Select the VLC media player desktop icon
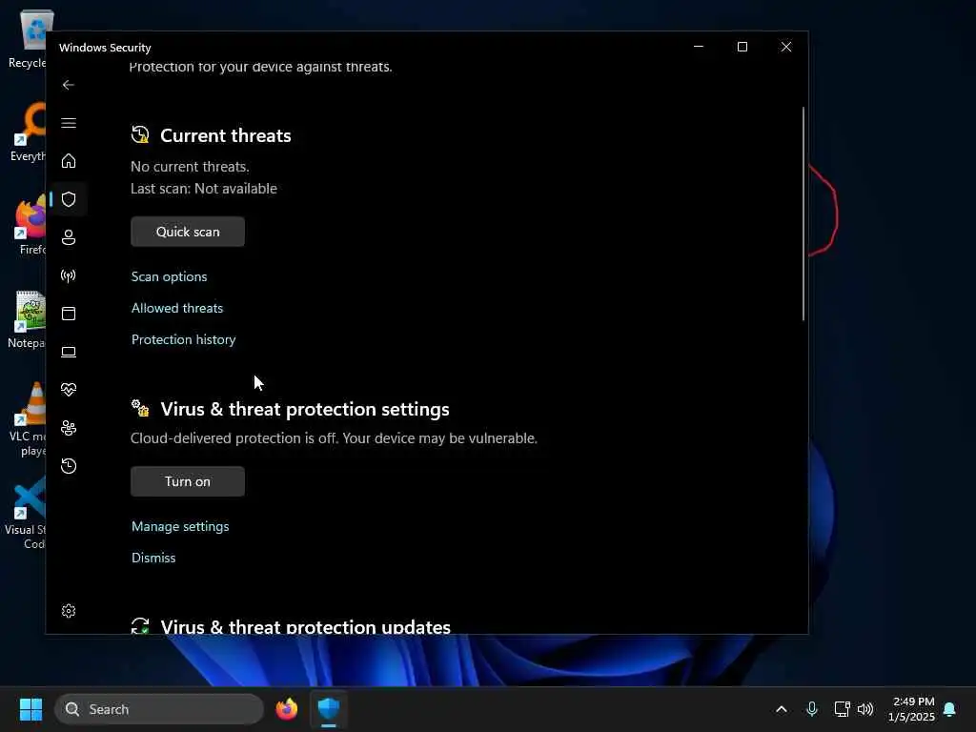The height and width of the screenshot is (732, 976). tap(28, 419)
